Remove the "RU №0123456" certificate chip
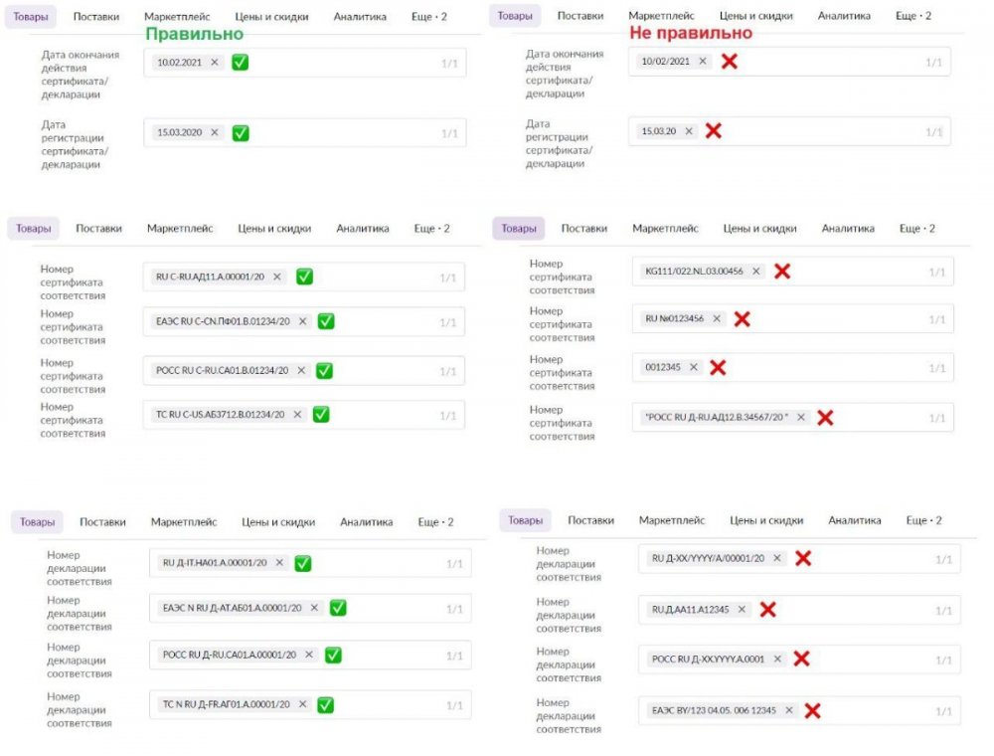The height and width of the screenshot is (756, 994). click(717, 319)
